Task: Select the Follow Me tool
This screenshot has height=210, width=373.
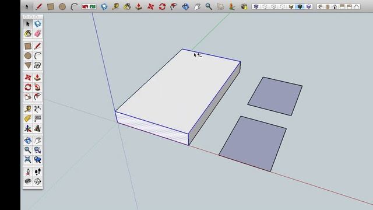Action: point(37,87)
